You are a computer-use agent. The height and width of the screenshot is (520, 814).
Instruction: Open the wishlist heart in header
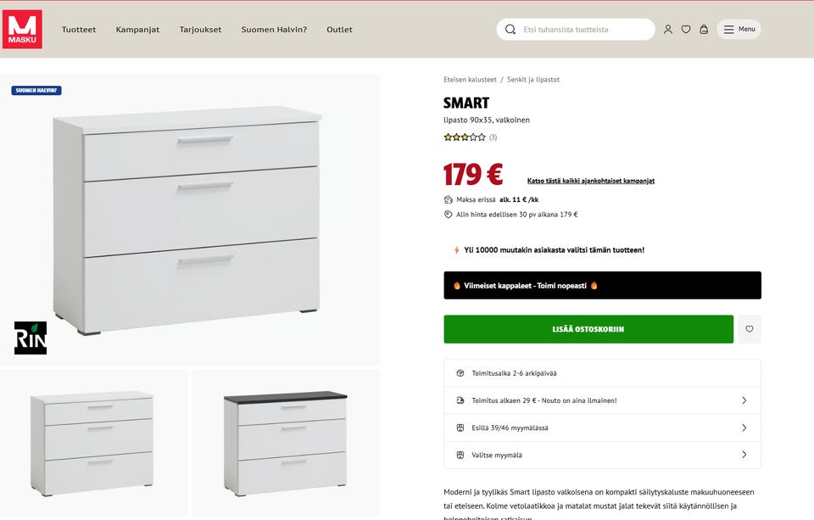(x=686, y=30)
